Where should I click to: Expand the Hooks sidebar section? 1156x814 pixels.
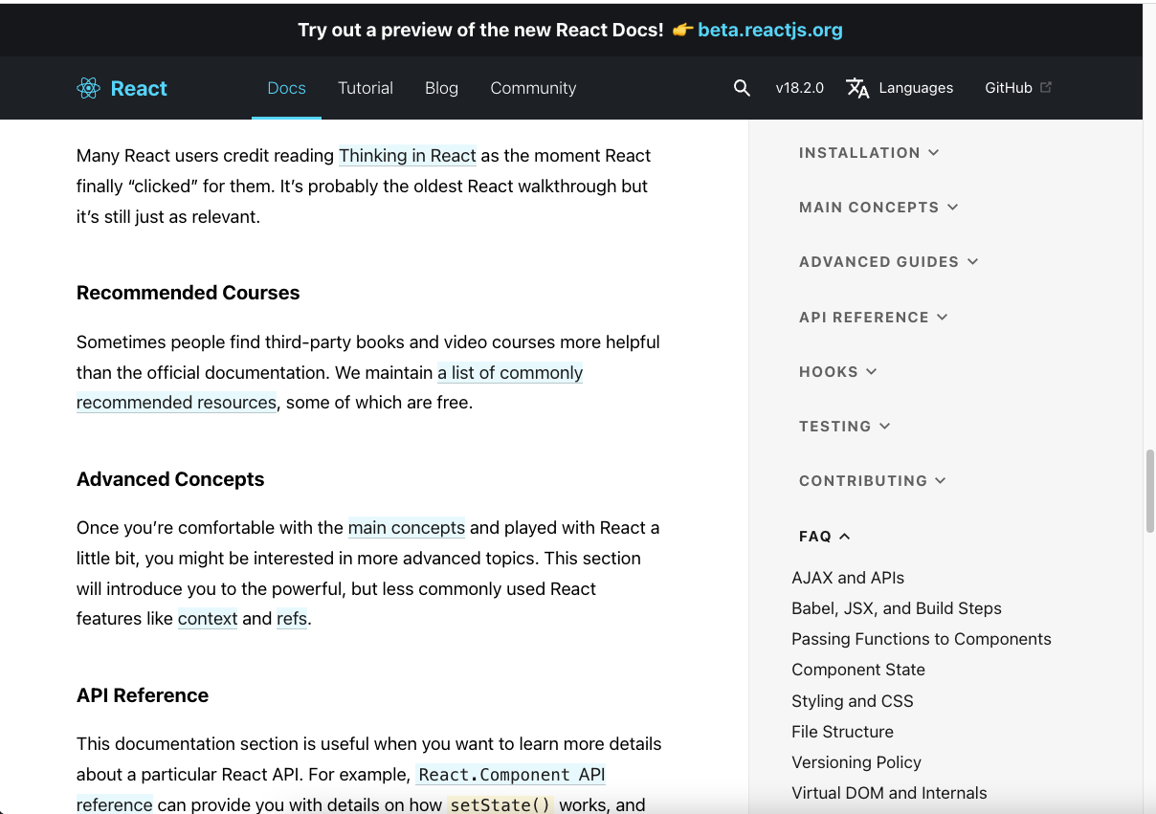(x=838, y=372)
